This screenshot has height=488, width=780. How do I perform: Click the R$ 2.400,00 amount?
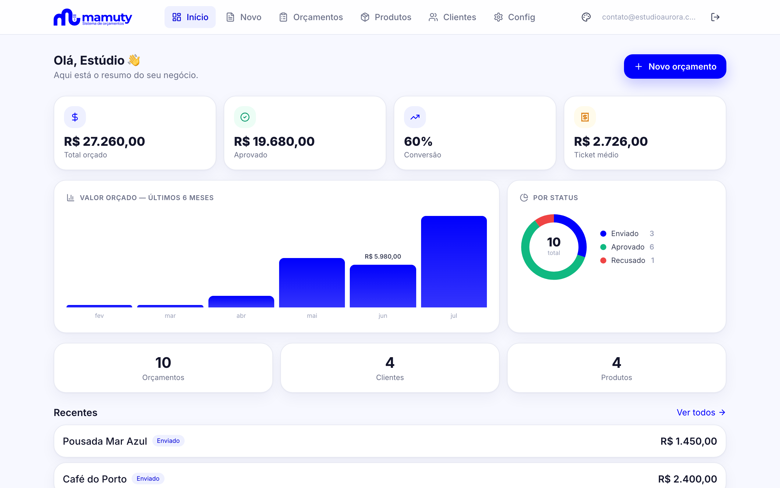(x=687, y=479)
